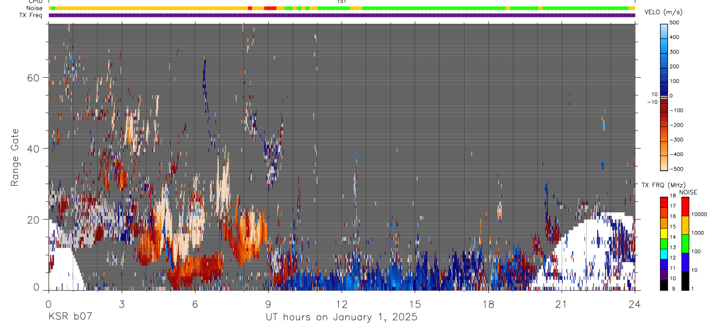Click the cyan segment of TX FRQ legend

pyautogui.click(x=665, y=254)
